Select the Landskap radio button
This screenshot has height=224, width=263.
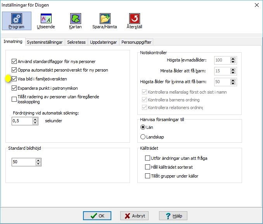(143, 137)
